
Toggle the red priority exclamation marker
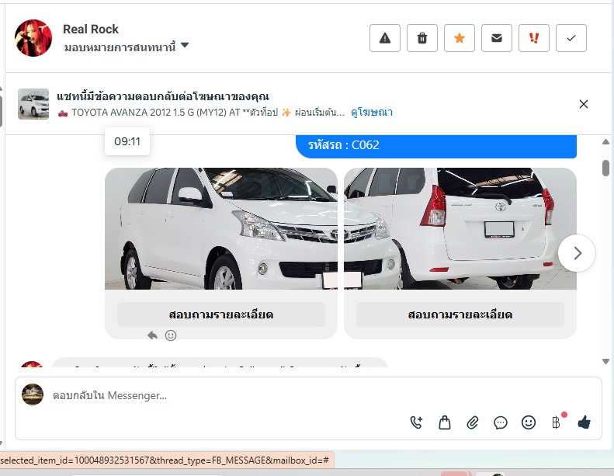click(534, 38)
